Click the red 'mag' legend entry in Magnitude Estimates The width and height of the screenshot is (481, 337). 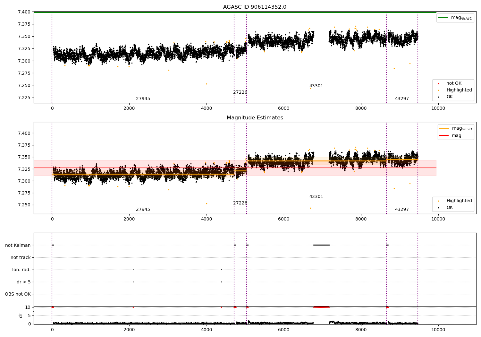click(456, 135)
